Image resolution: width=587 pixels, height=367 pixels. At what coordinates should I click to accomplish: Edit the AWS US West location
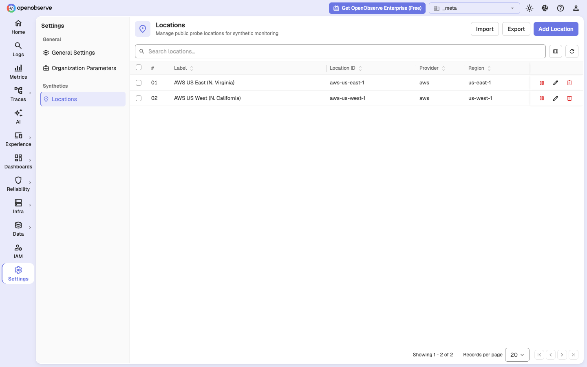coord(556,98)
